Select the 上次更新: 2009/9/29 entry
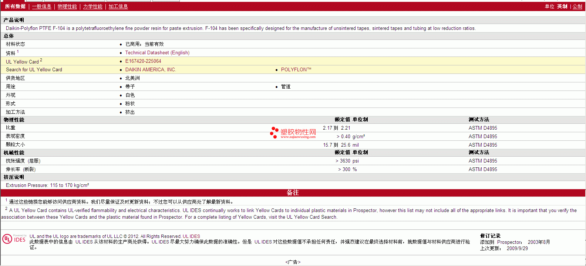The height and width of the screenshot is (266, 586). (x=504, y=249)
